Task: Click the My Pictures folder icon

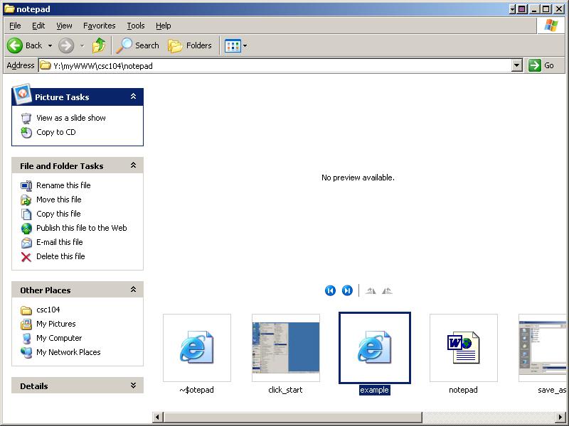Action: [x=26, y=324]
